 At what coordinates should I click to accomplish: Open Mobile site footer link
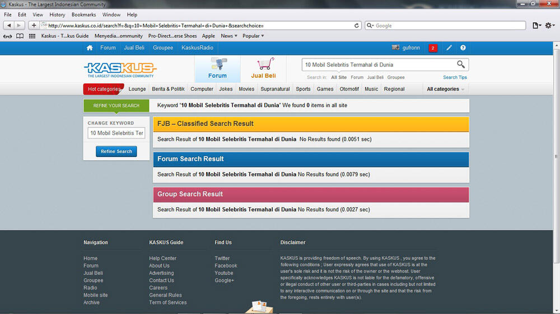point(95,295)
